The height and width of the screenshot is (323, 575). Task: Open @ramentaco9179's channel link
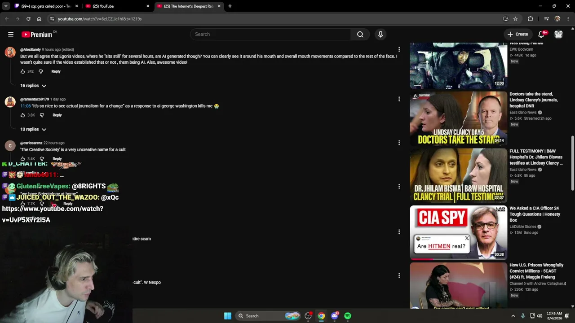[35, 99]
